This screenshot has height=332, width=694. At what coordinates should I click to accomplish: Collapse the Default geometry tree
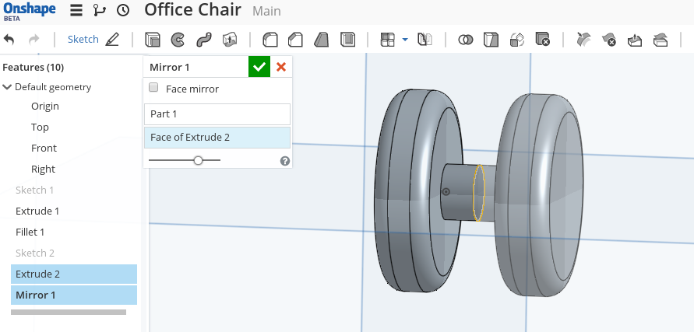8,87
